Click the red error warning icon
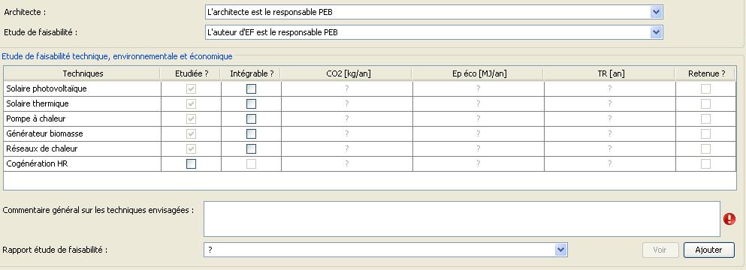 729,219
